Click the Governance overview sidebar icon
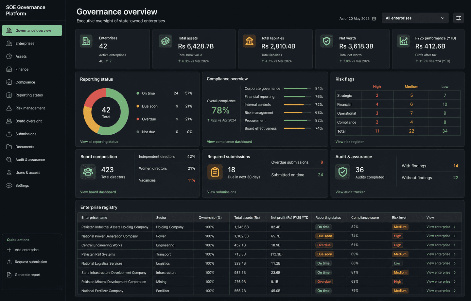 tap(9, 30)
